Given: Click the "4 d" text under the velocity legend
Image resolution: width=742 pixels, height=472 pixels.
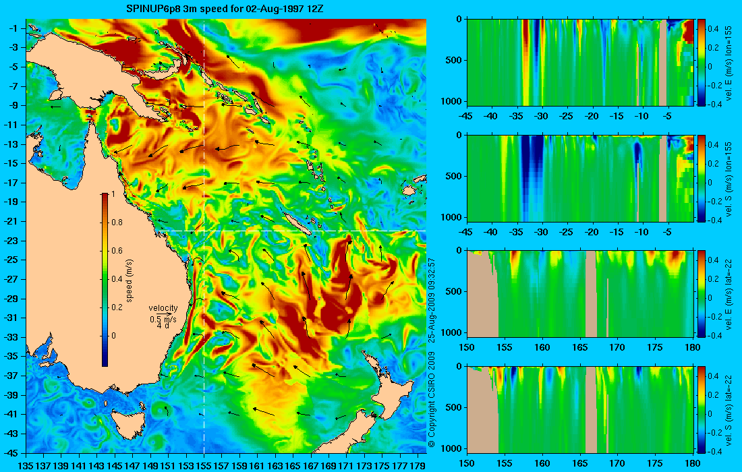Looking at the screenshot, I should click(163, 326).
